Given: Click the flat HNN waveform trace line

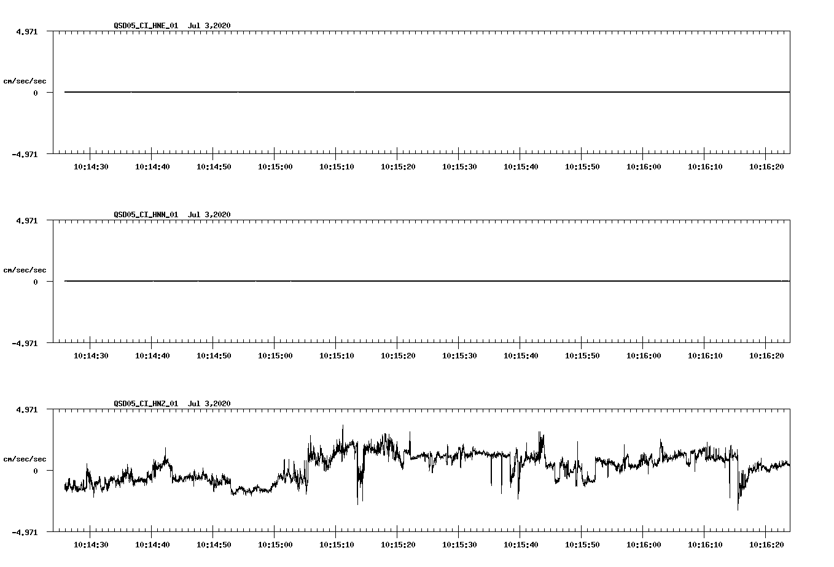Looking at the screenshot, I should pos(427,281).
